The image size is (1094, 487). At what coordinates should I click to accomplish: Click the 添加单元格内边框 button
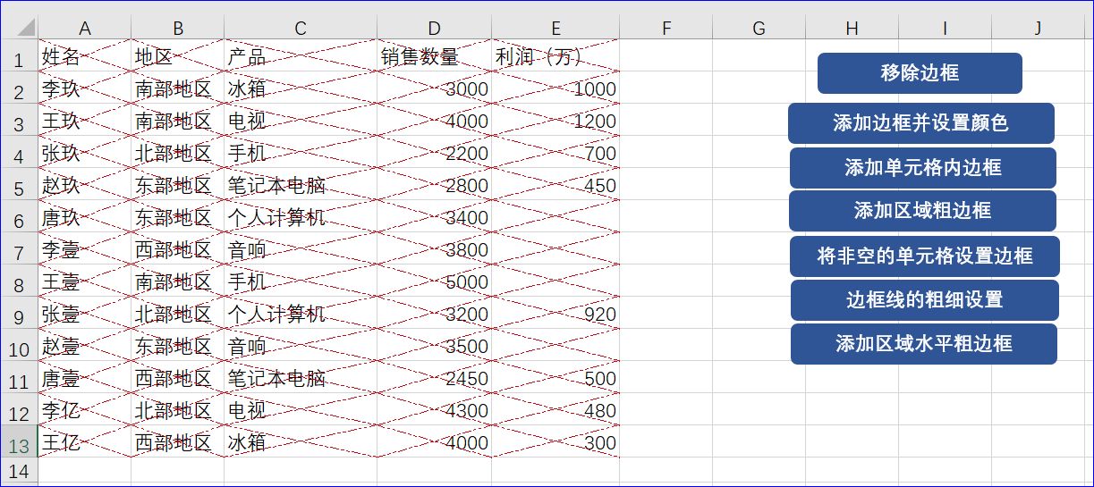click(x=923, y=168)
